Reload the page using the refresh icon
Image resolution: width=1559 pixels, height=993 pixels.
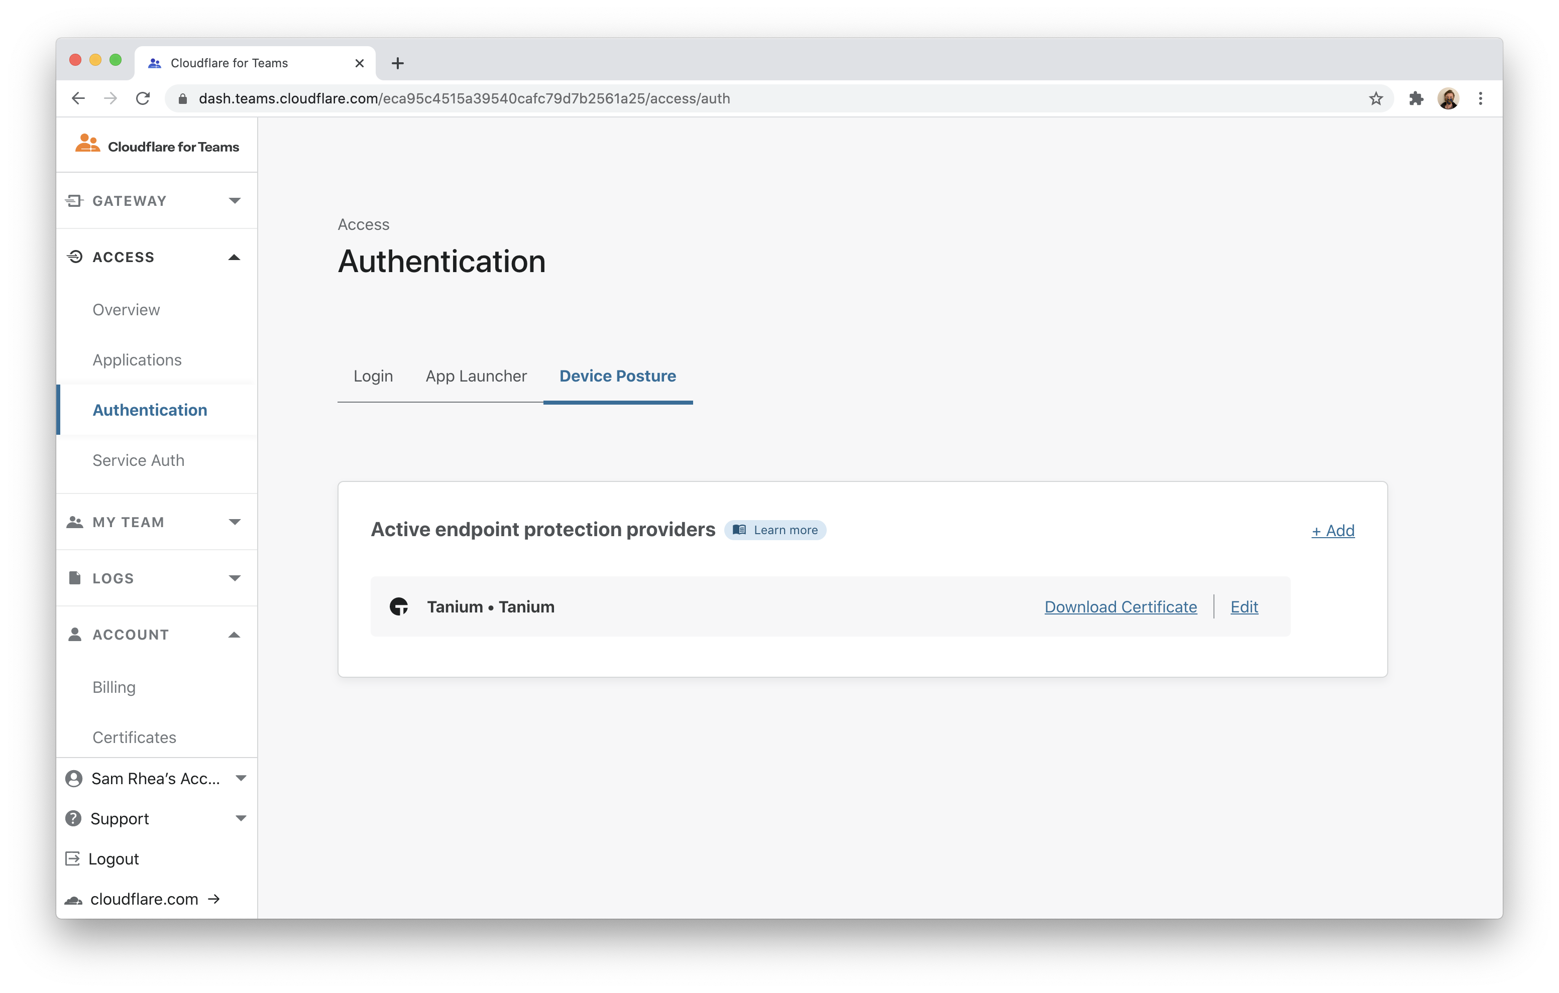[143, 98]
